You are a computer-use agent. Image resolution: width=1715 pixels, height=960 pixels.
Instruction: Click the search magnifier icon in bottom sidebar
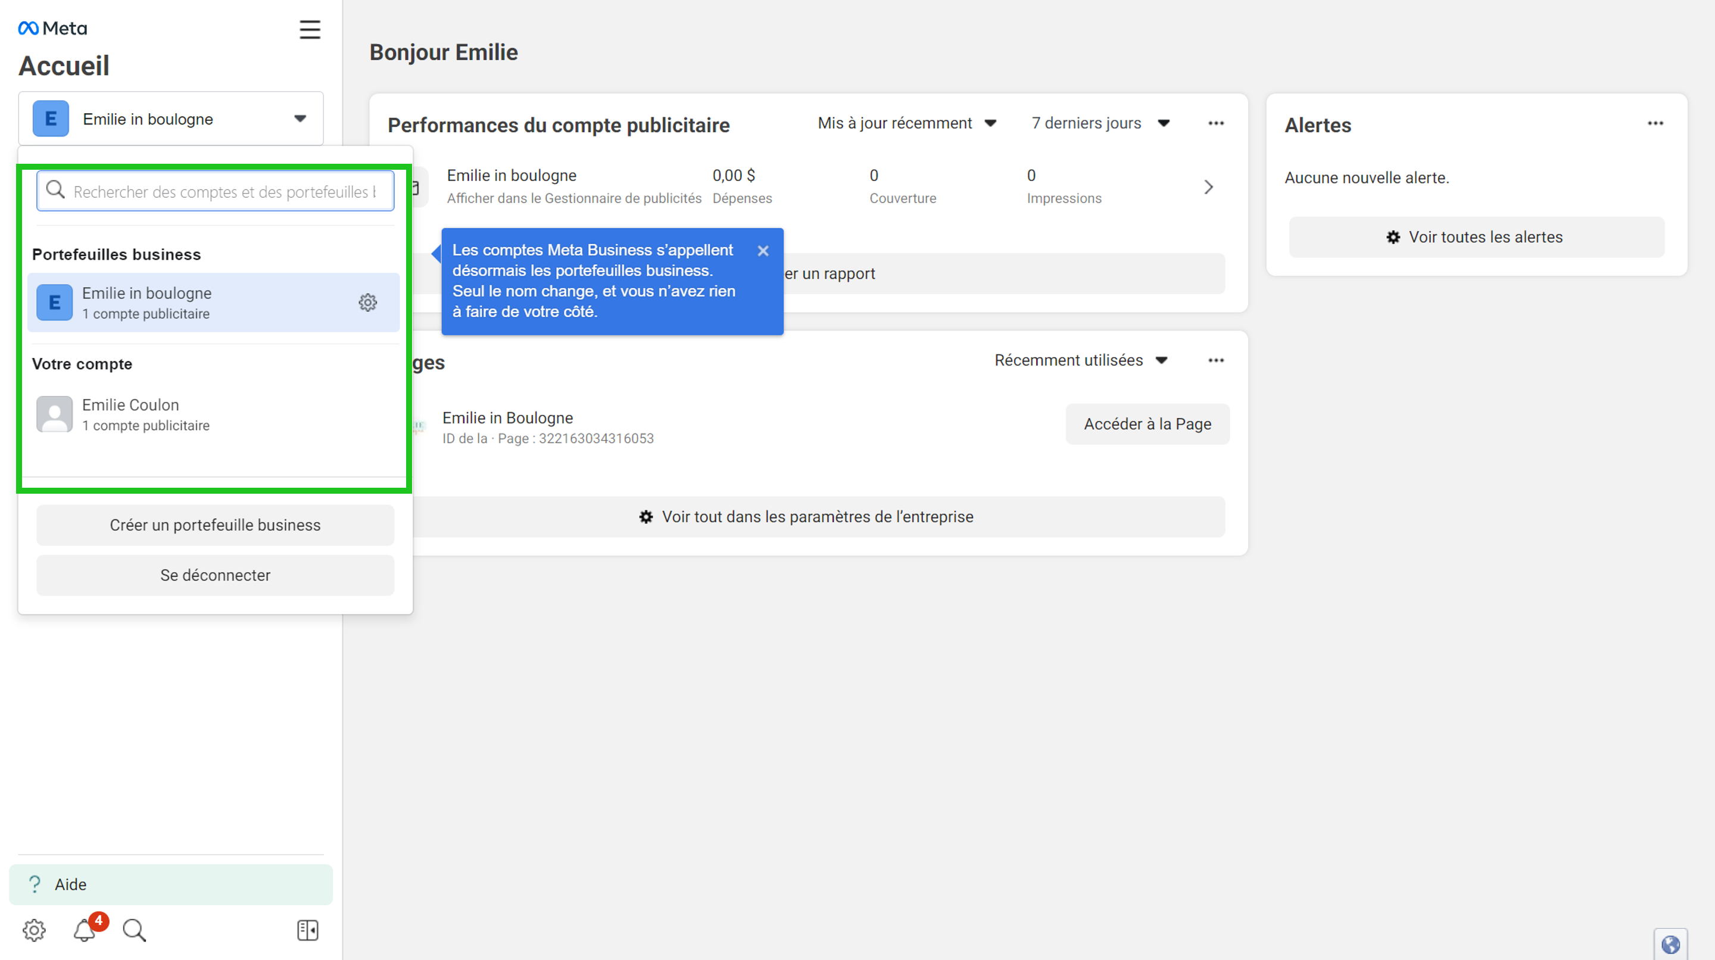coord(135,930)
